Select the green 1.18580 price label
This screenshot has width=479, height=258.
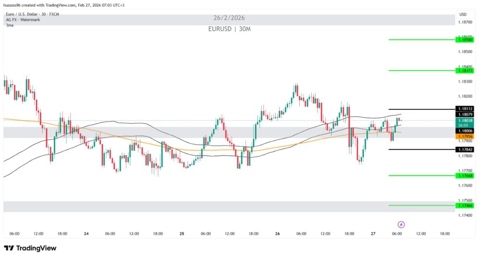[466, 40]
